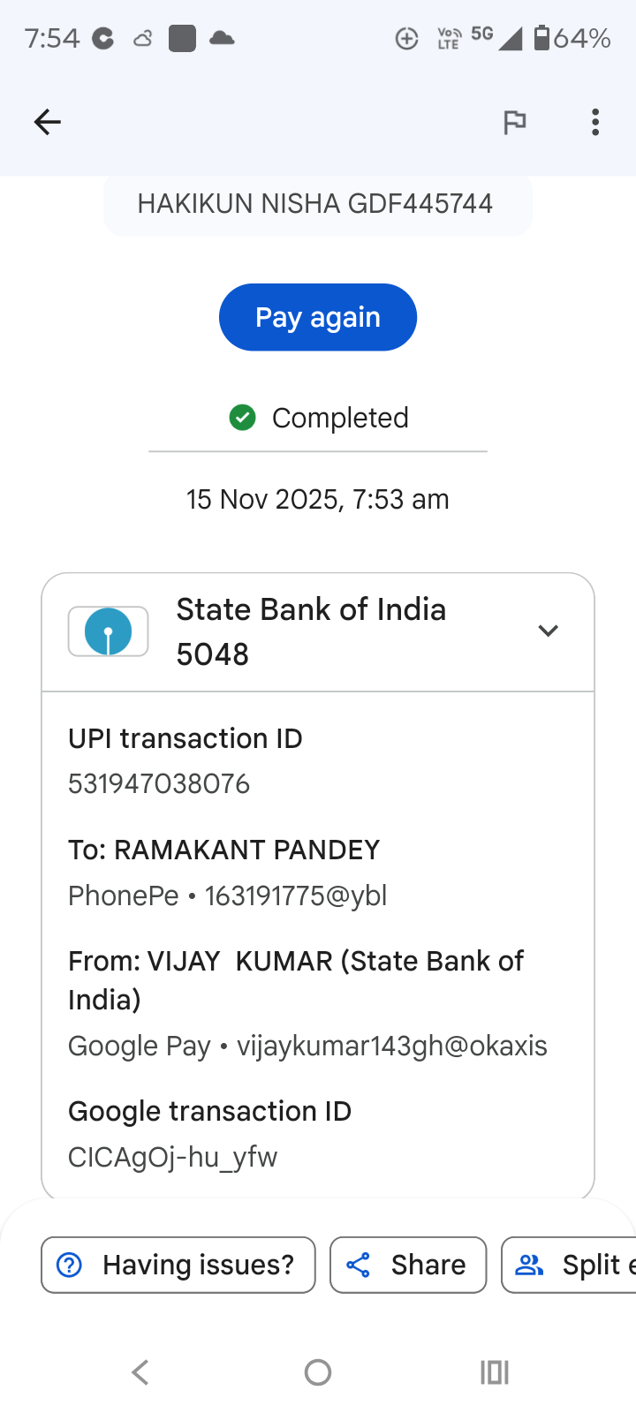Tap the Google transaction ID value
This screenshot has height=1413, width=636.
[173, 1157]
